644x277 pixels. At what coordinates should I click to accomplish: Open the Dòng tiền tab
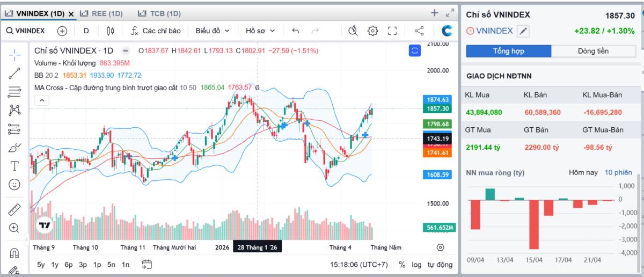[x=593, y=51]
